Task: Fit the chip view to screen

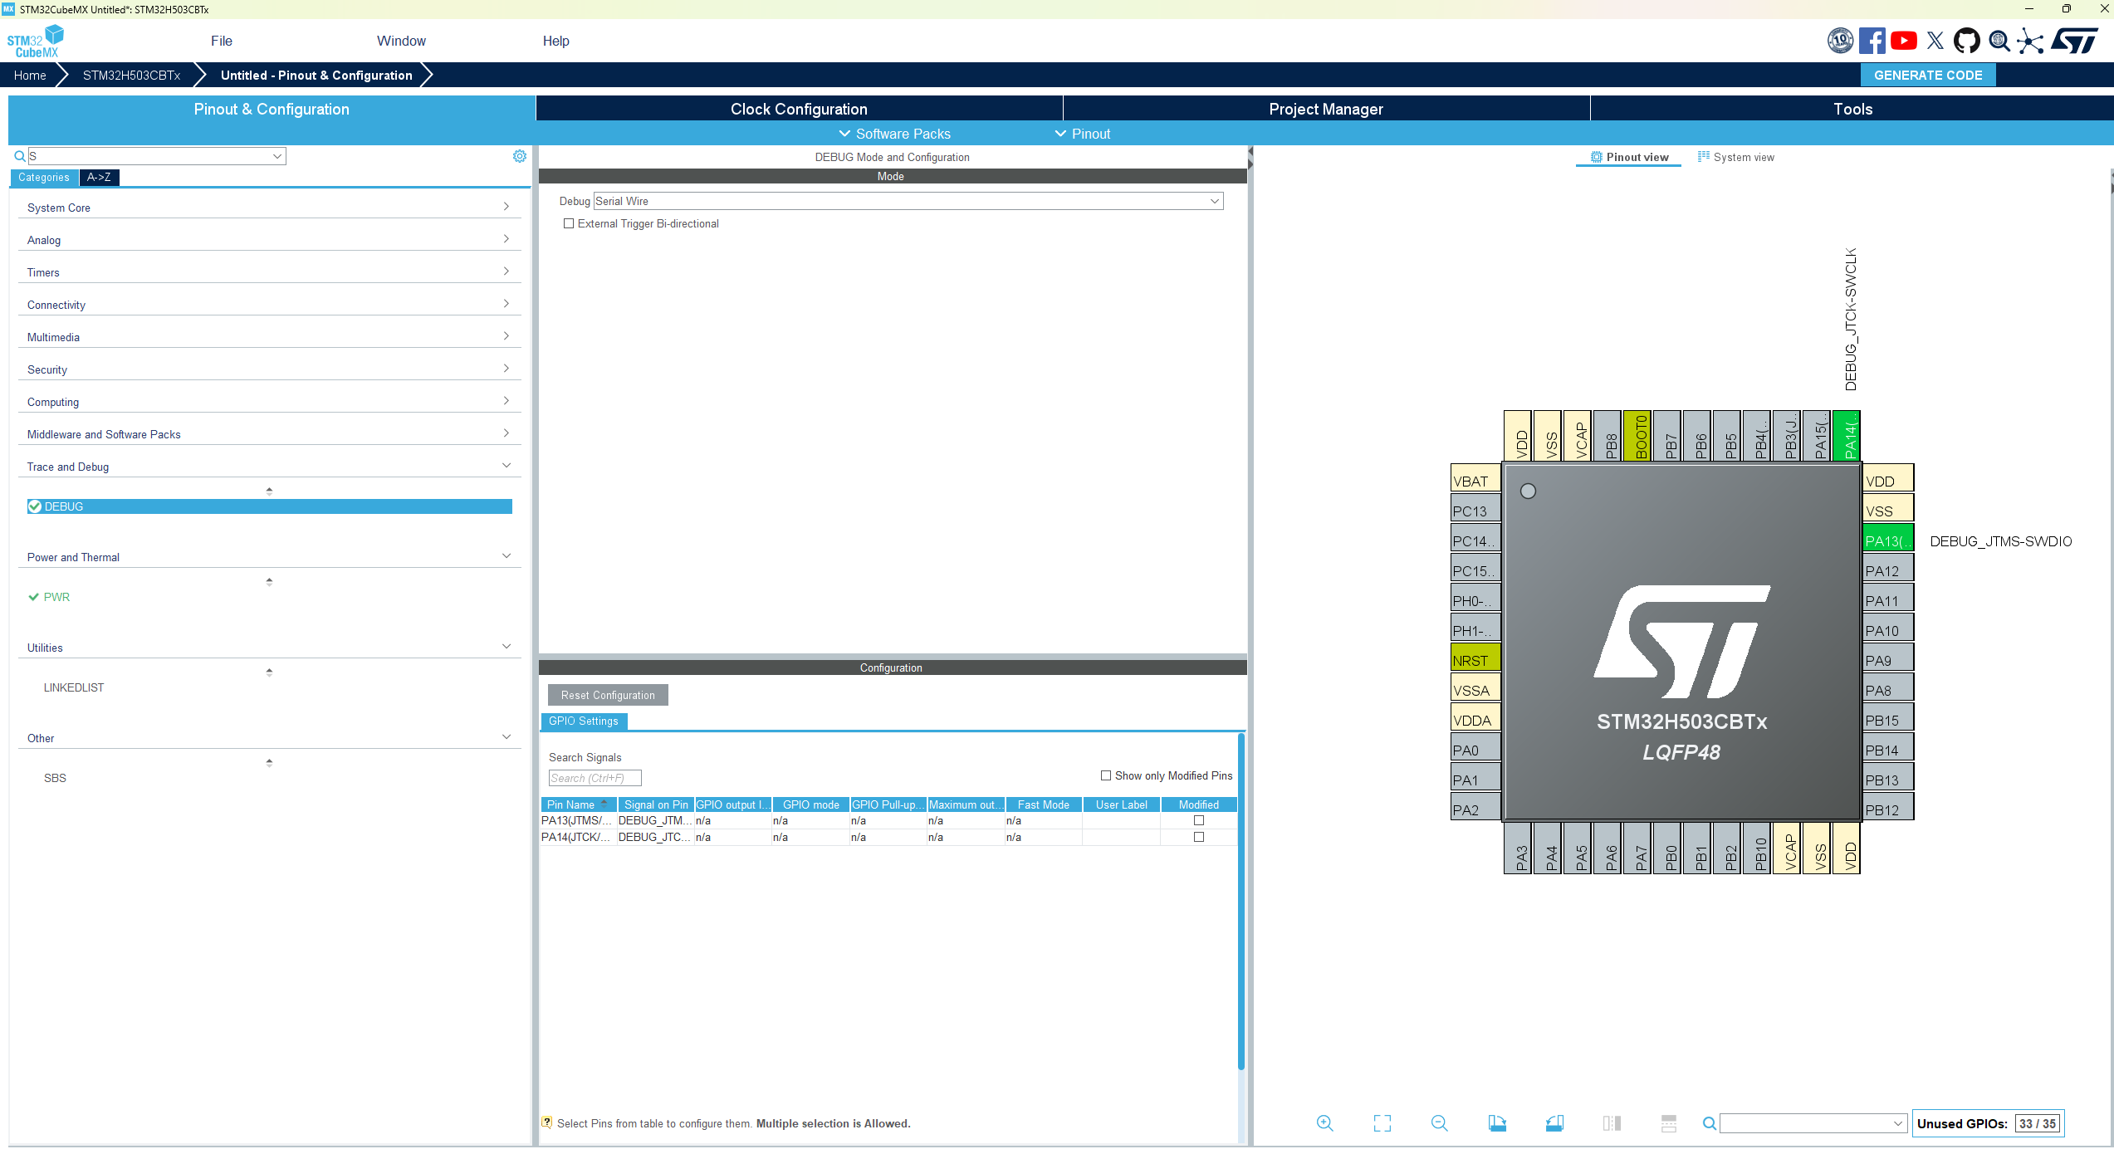Action: click(x=1382, y=1122)
